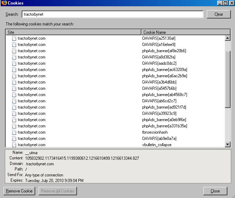The image size is (235, 198).
Task: Minimize the Cookies window
Action: pyautogui.click(x=220, y=3)
